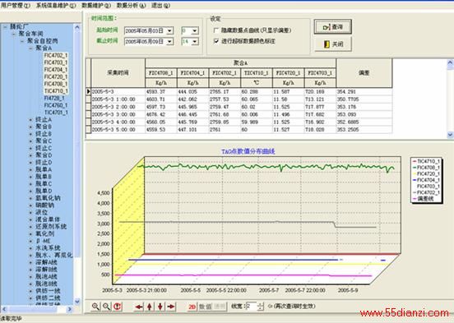Open the start date dropdown 2005年05月03日
Screen dimensions: 454x323
click(x=170, y=30)
